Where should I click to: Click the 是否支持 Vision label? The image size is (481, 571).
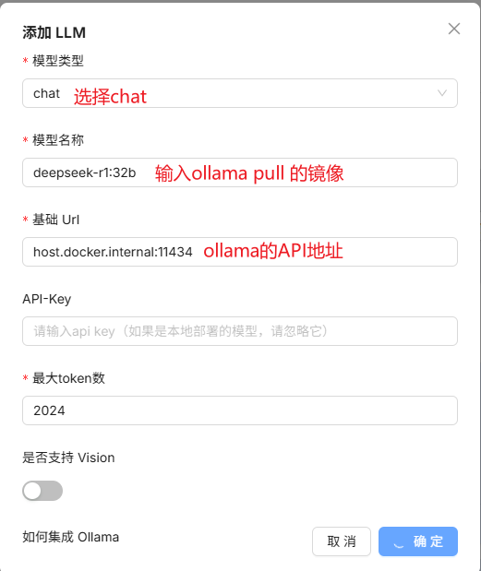[x=68, y=458]
